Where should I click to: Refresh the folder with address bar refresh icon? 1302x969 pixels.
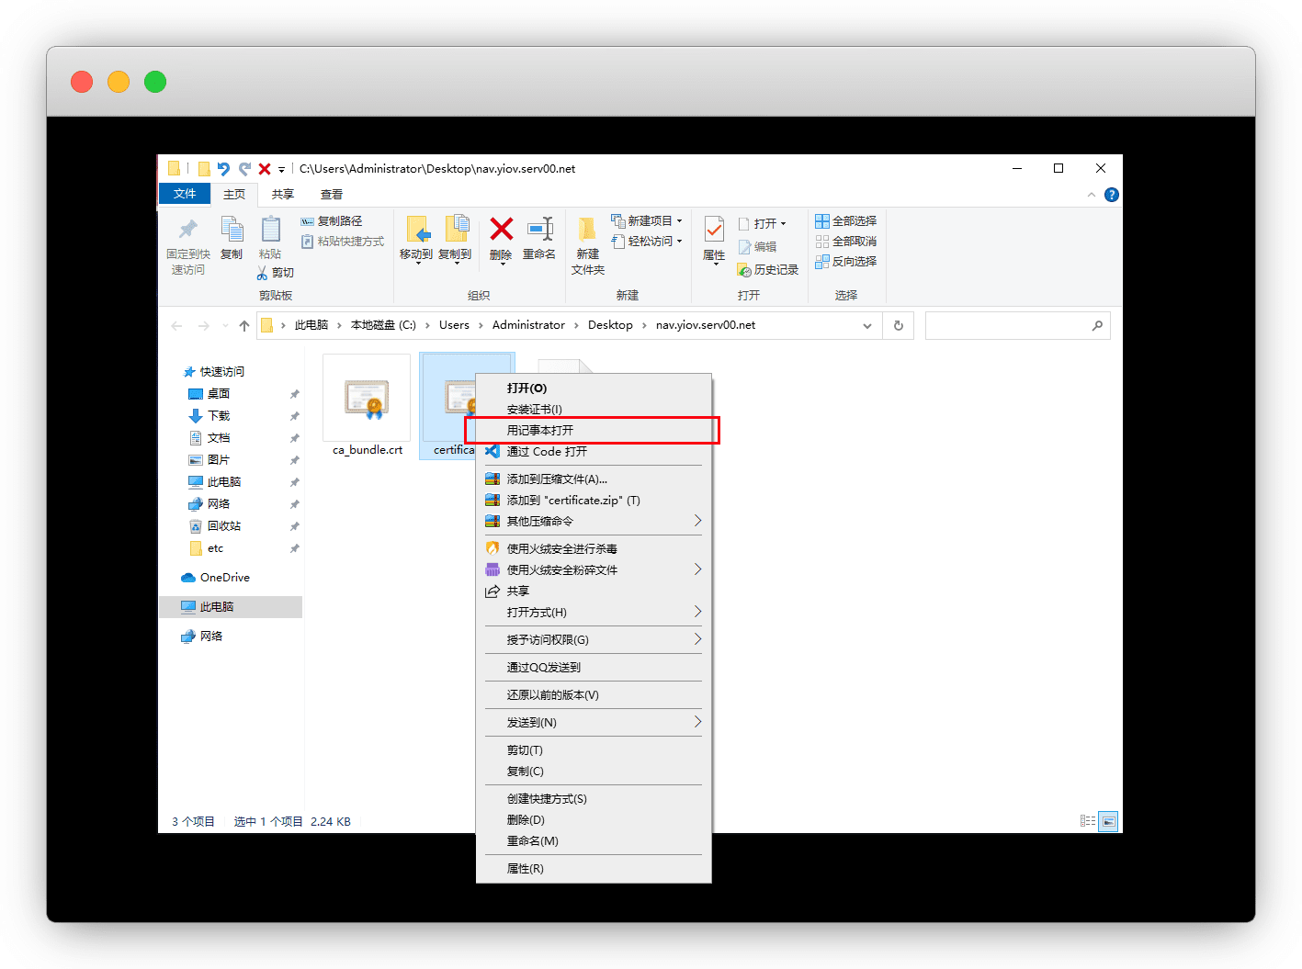click(898, 326)
